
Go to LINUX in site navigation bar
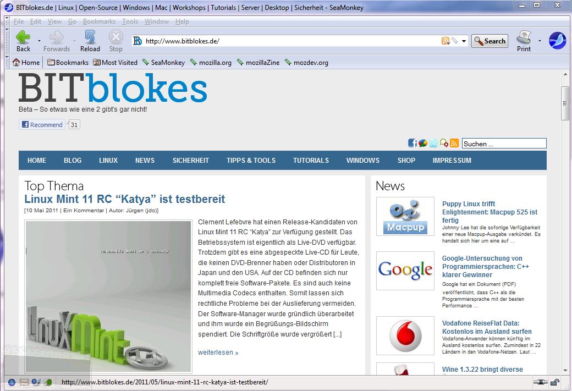click(x=108, y=161)
